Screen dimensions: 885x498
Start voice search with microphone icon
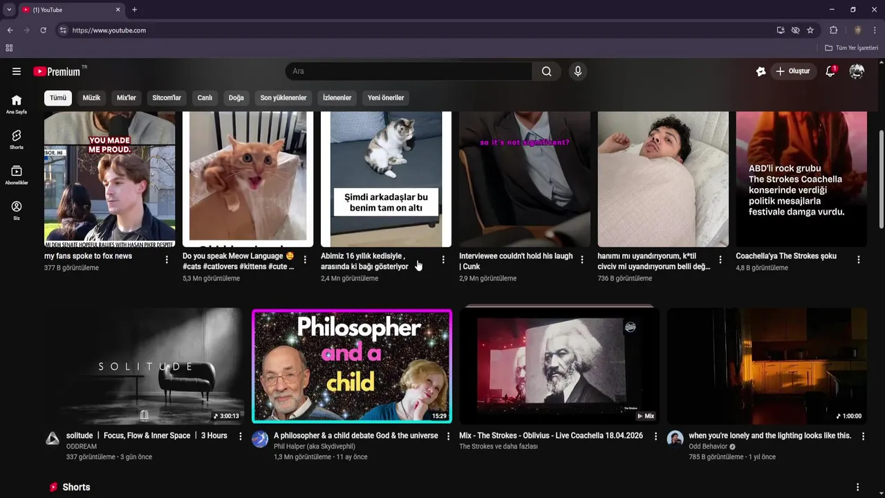(578, 71)
